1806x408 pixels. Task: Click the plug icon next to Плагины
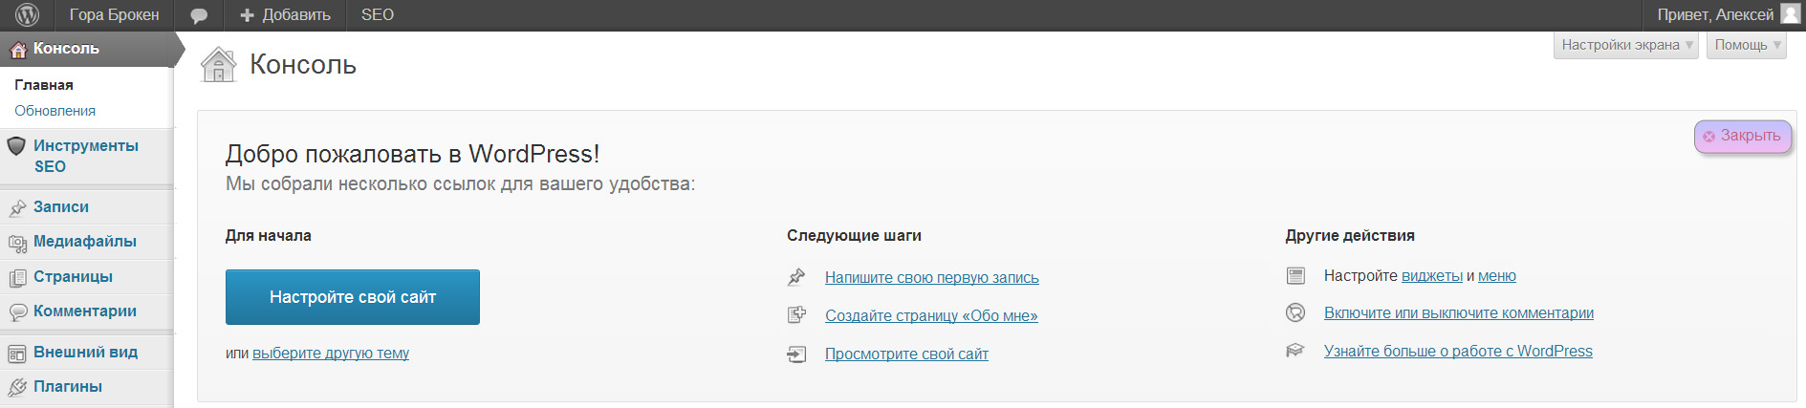click(x=17, y=387)
